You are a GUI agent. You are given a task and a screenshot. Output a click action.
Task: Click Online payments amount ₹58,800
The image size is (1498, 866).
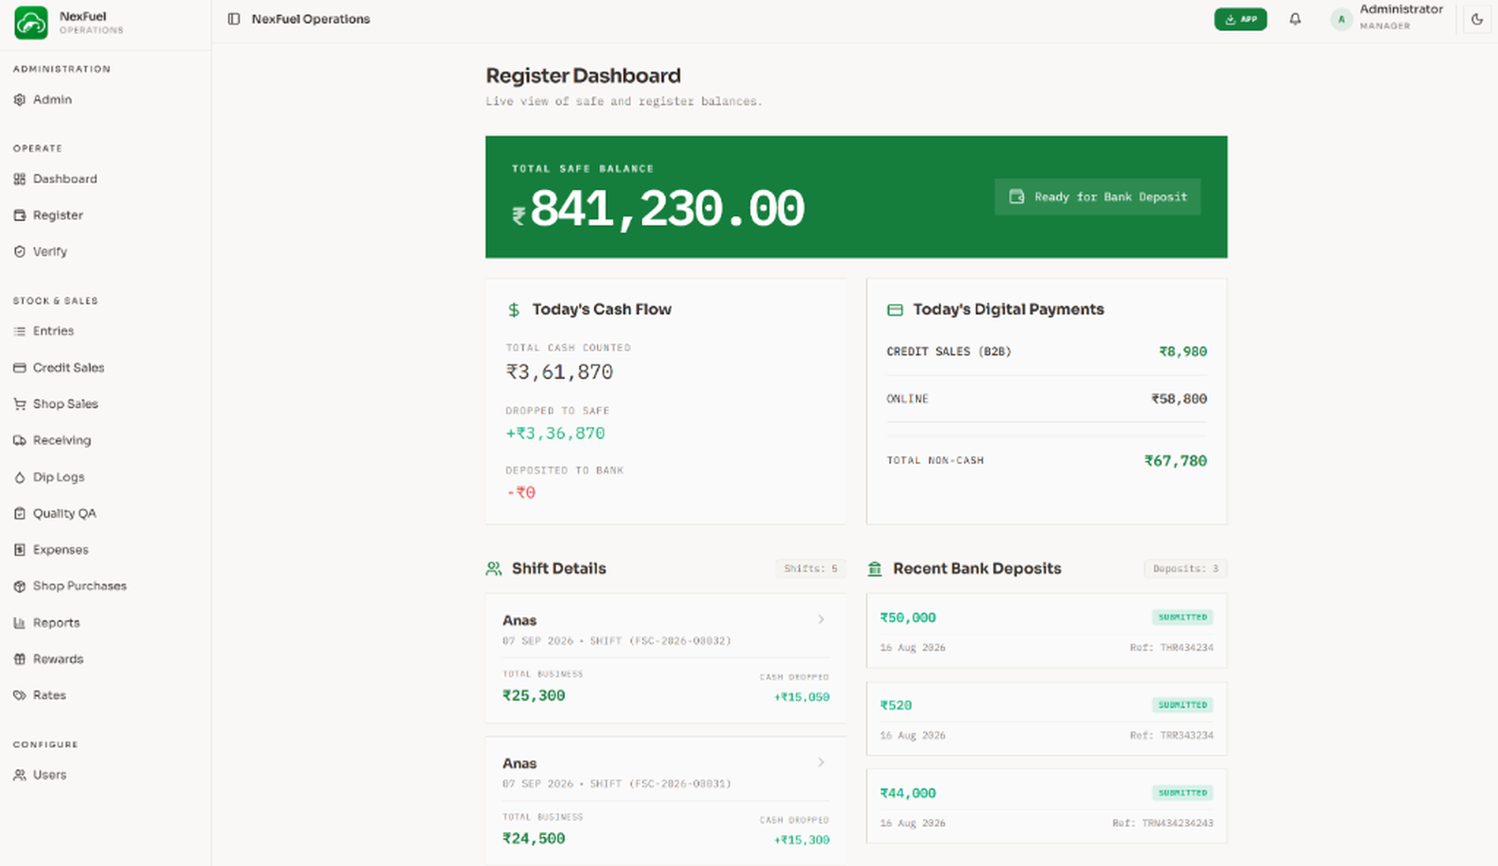point(1179,399)
